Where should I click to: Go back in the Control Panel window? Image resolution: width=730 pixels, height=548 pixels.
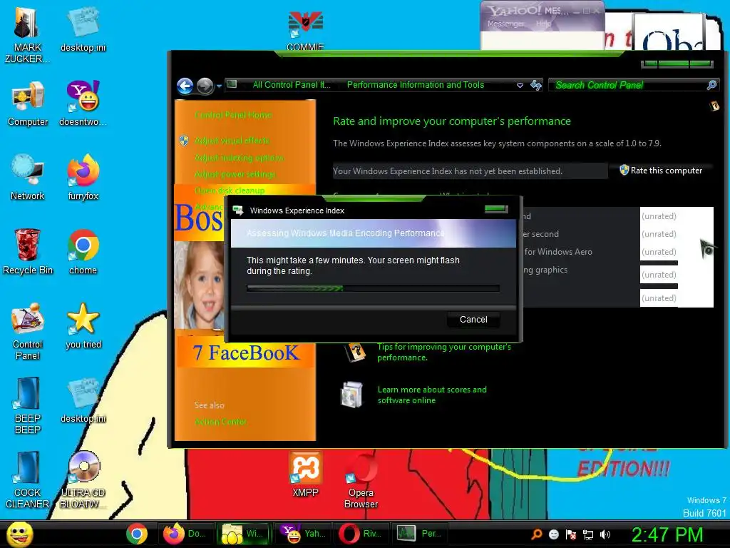[x=185, y=86]
